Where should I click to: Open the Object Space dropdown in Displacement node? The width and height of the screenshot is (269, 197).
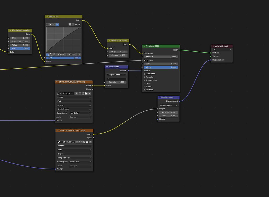pyautogui.click(x=168, y=105)
